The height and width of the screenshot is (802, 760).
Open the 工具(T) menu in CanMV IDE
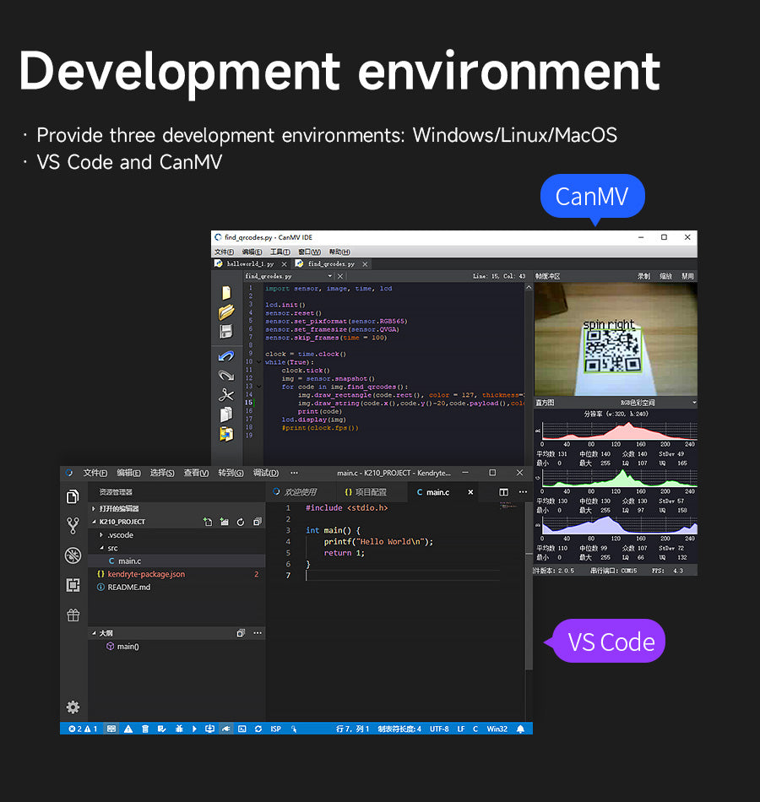click(280, 252)
